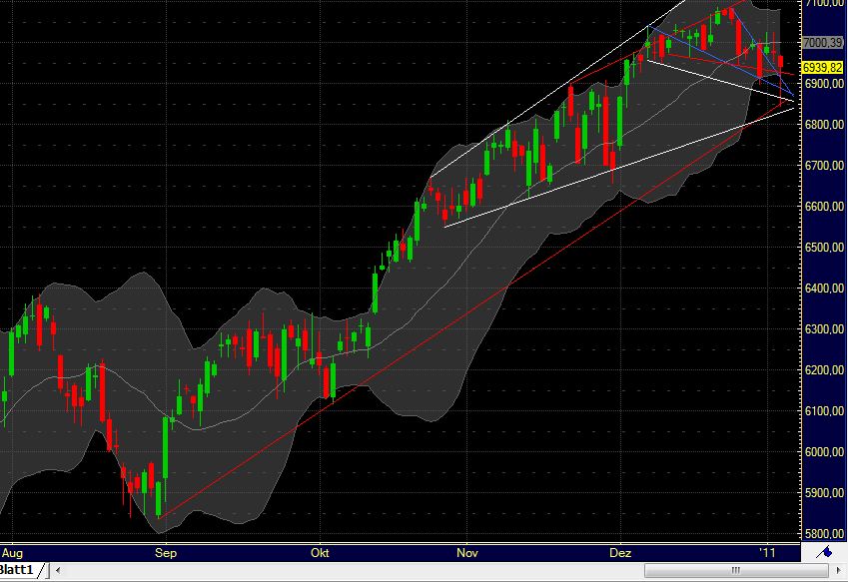Screen dimensions: 848x582
Task: Click the right arrow of the horizontal scrollbar
Action: (x=839, y=570)
